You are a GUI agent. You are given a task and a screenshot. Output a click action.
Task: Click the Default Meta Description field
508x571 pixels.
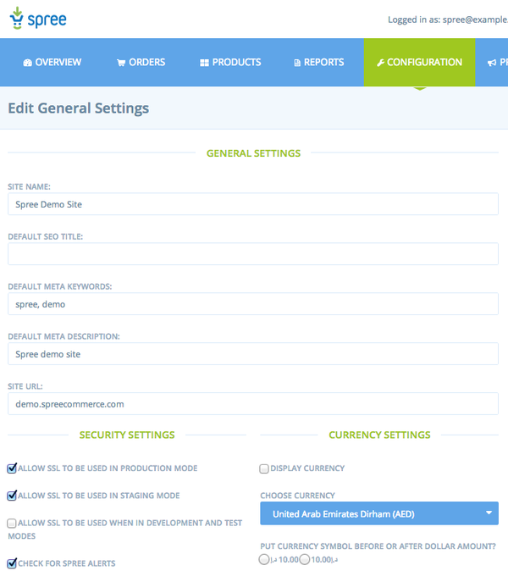tap(253, 354)
